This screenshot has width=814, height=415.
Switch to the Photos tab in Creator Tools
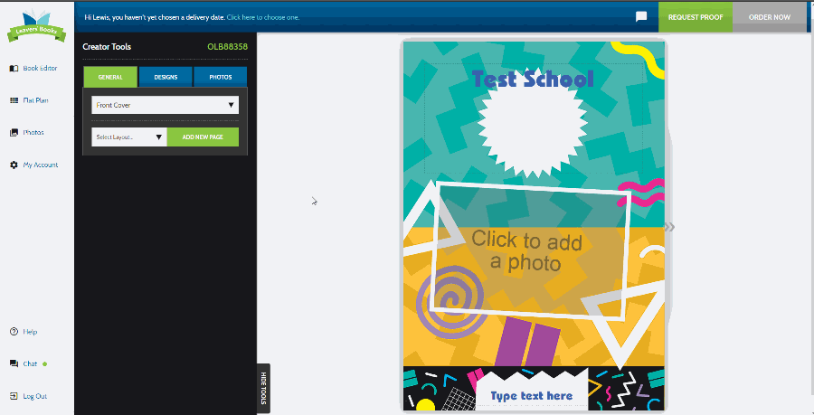click(x=221, y=77)
